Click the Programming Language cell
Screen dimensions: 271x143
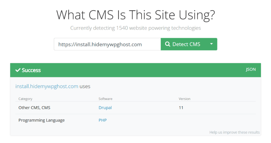pos(42,120)
